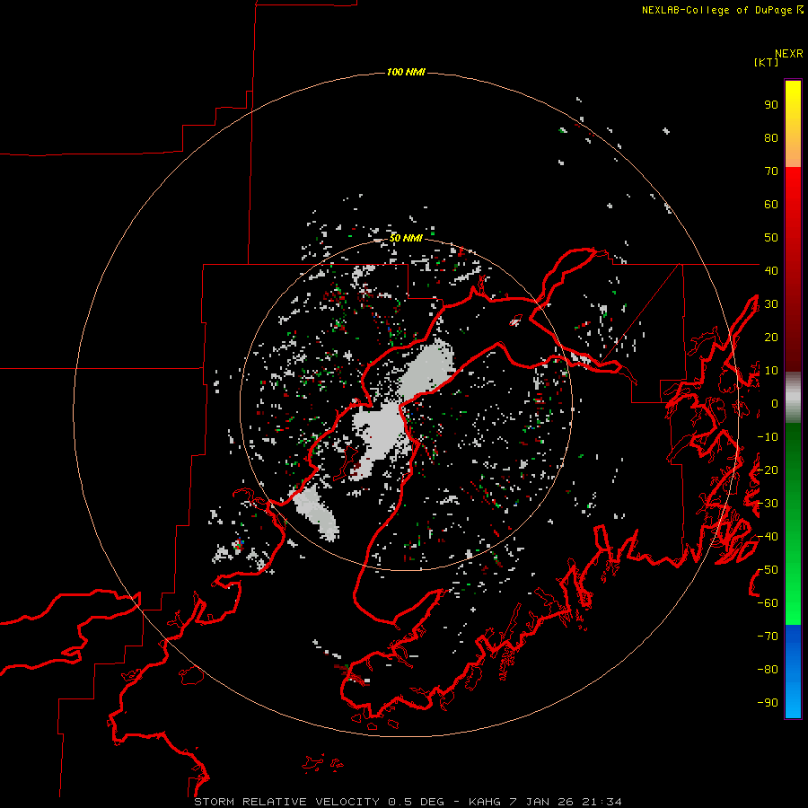Image resolution: width=808 pixels, height=808 pixels.
Task: Click the gray echo blob southwest of center
Action: click(x=317, y=512)
